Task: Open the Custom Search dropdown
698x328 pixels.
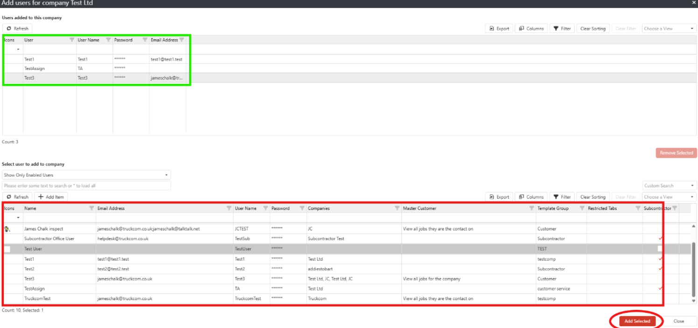Action: click(x=669, y=185)
